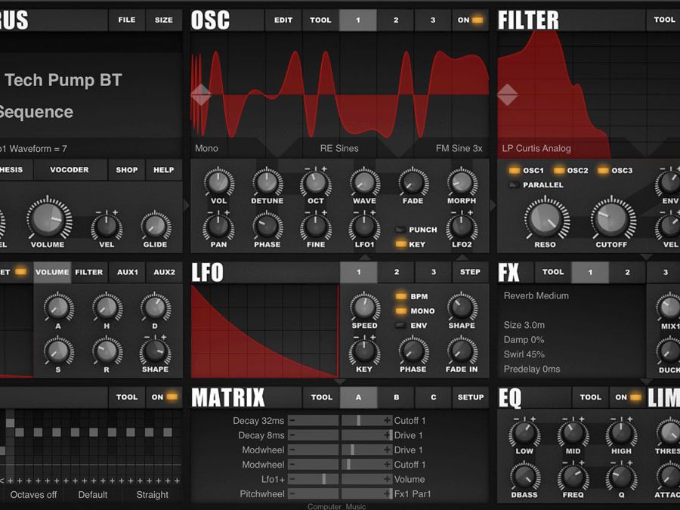Click the DETUNE knob
The width and height of the screenshot is (680, 510).
(267, 182)
